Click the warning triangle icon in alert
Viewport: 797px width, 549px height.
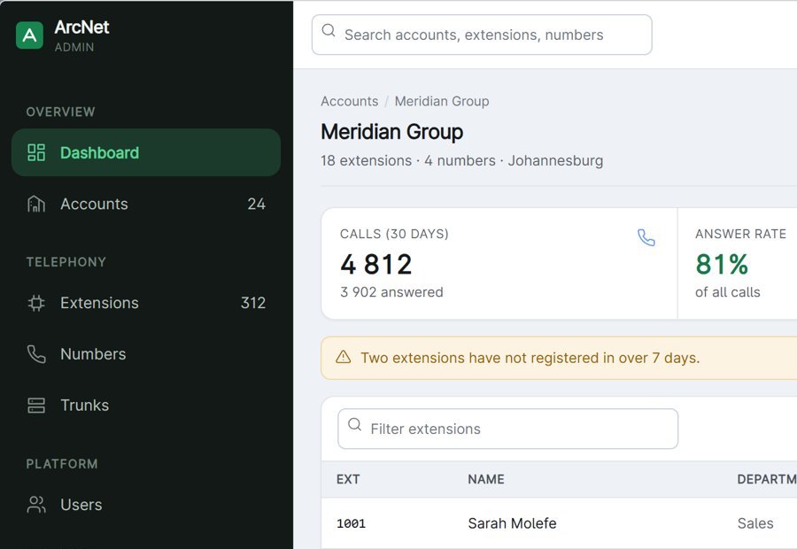[x=344, y=358]
